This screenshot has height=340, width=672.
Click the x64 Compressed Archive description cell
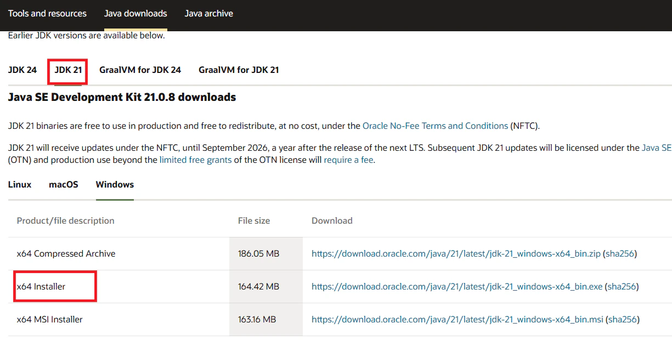click(118, 254)
